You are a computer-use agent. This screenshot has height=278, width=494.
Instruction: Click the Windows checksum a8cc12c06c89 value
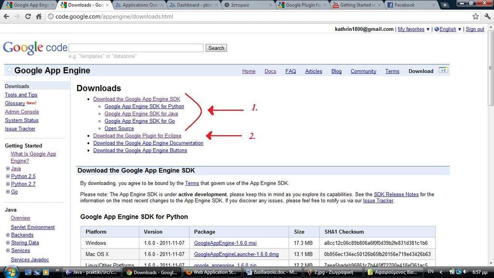point(375,243)
